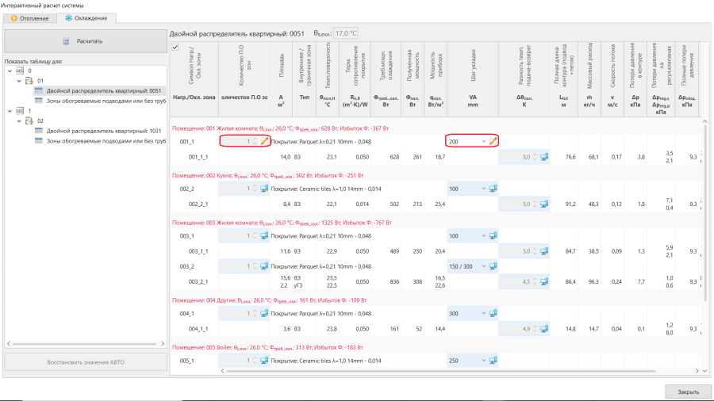714x401 pixels.
Task: Collapse the 02 tree node
Action: pos(19,121)
